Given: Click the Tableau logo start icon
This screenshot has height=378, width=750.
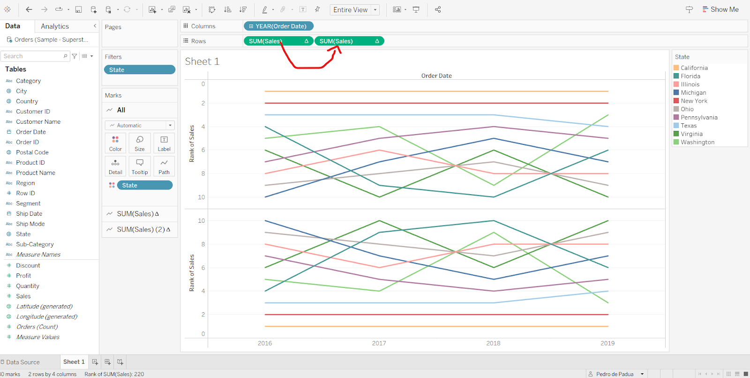Looking at the screenshot, I should (x=7, y=9).
